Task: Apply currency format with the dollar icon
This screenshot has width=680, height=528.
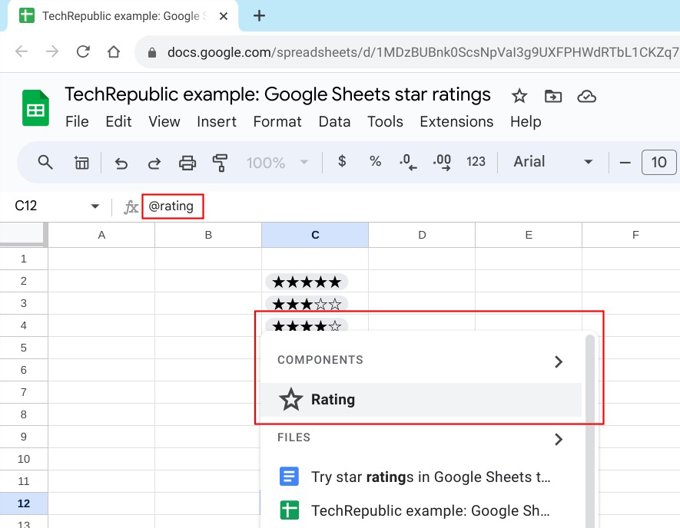Action: tap(341, 162)
